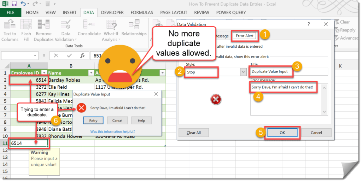362x182 pixels.
Task: Select cell with Employee ID 6277
Action: pyautogui.click(x=29, y=94)
